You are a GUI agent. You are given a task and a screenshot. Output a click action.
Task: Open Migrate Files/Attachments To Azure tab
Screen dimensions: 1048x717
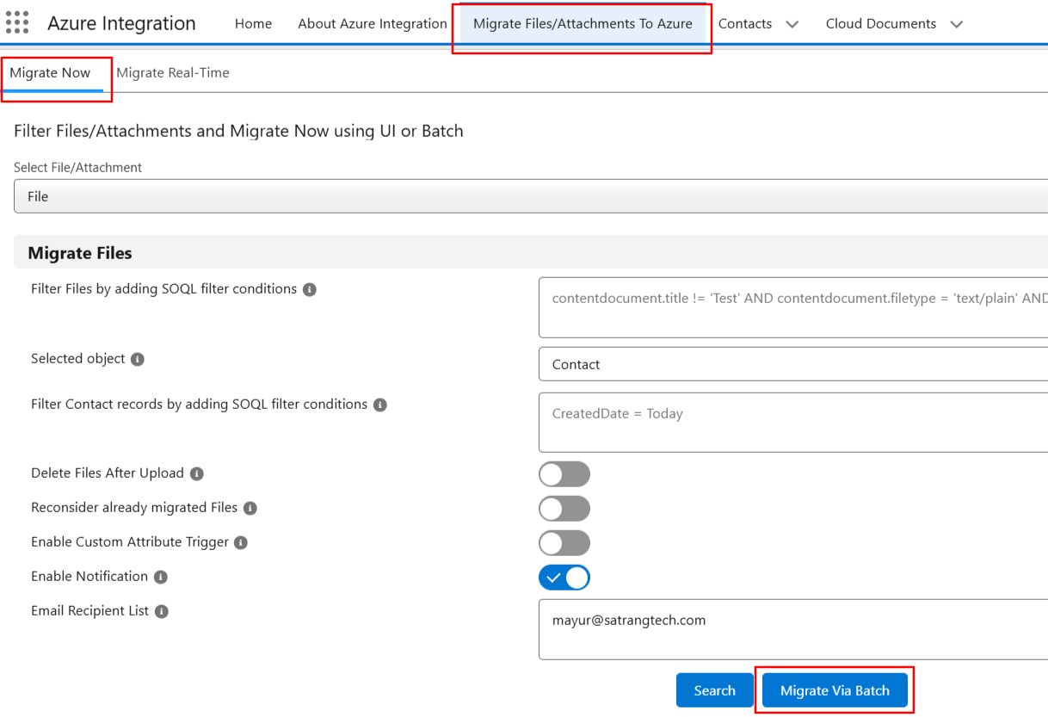583,24
